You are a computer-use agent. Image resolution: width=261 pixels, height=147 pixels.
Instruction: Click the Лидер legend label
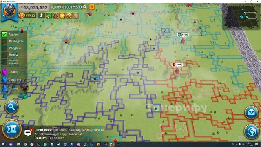pyautogui.click(x=13, y=72)
